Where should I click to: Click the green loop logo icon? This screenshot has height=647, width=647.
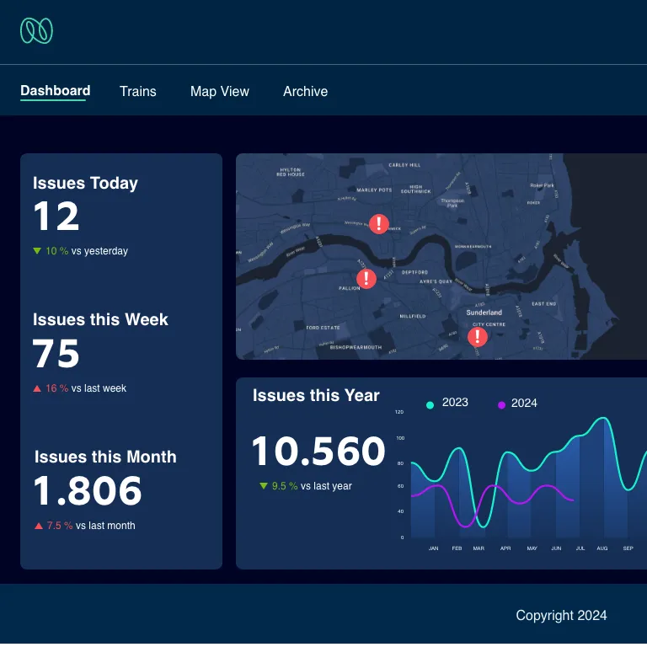click(36, 31)
